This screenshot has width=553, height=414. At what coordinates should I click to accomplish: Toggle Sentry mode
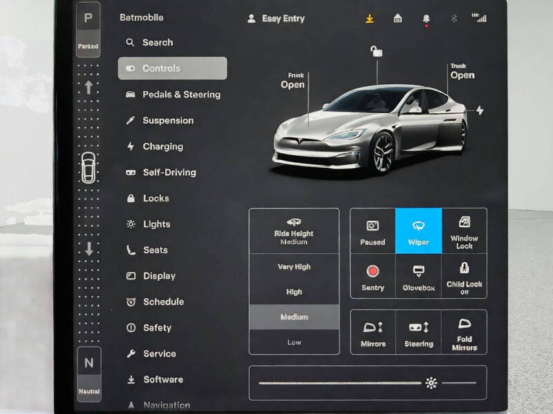click(x=373, y=276)
